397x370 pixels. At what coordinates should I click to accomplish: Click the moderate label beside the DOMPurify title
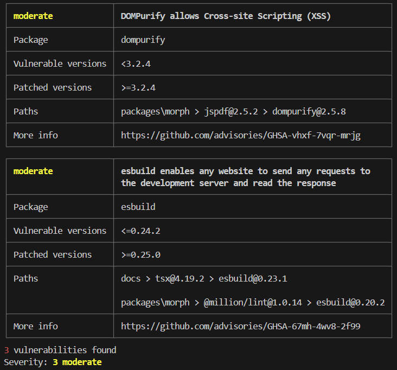[33, 16]
